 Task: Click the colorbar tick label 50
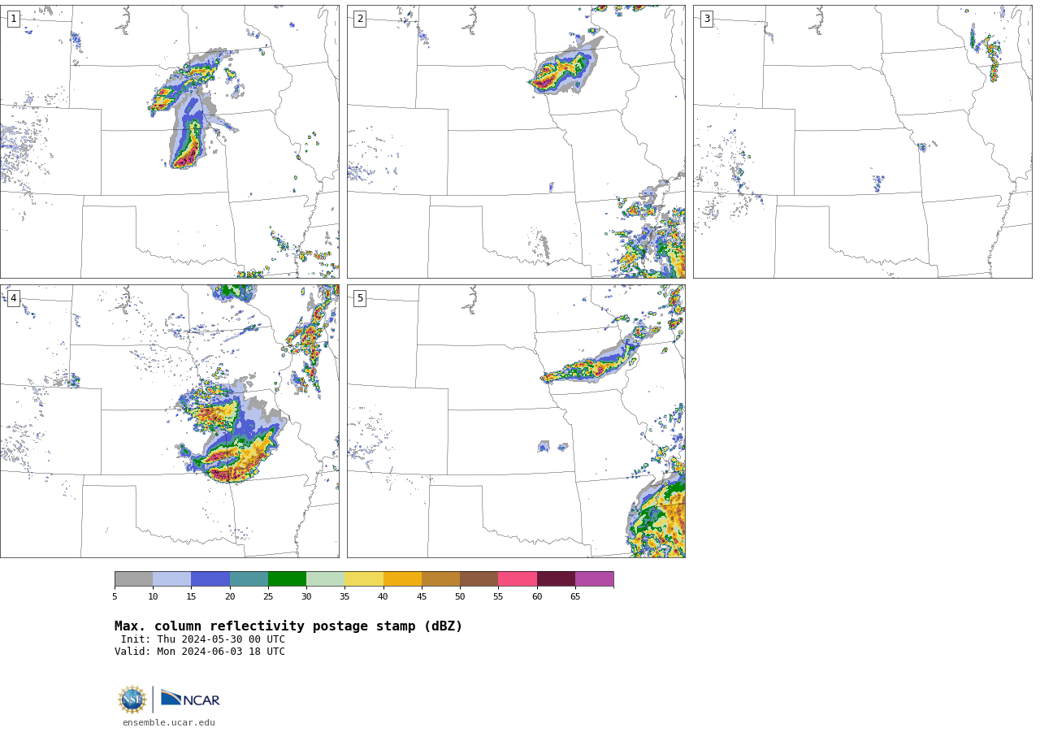(460, 597)
